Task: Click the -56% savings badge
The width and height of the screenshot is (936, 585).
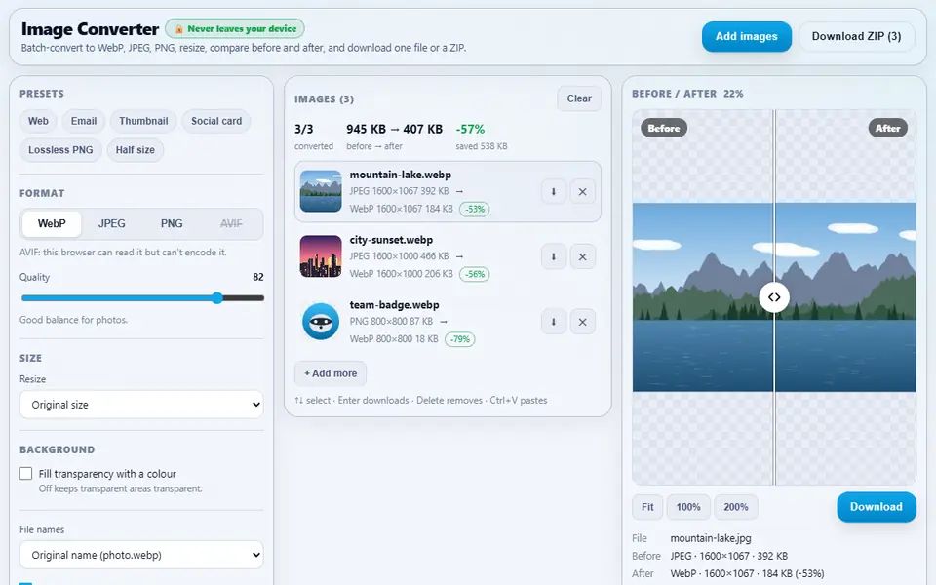Action: click(475, 275)
